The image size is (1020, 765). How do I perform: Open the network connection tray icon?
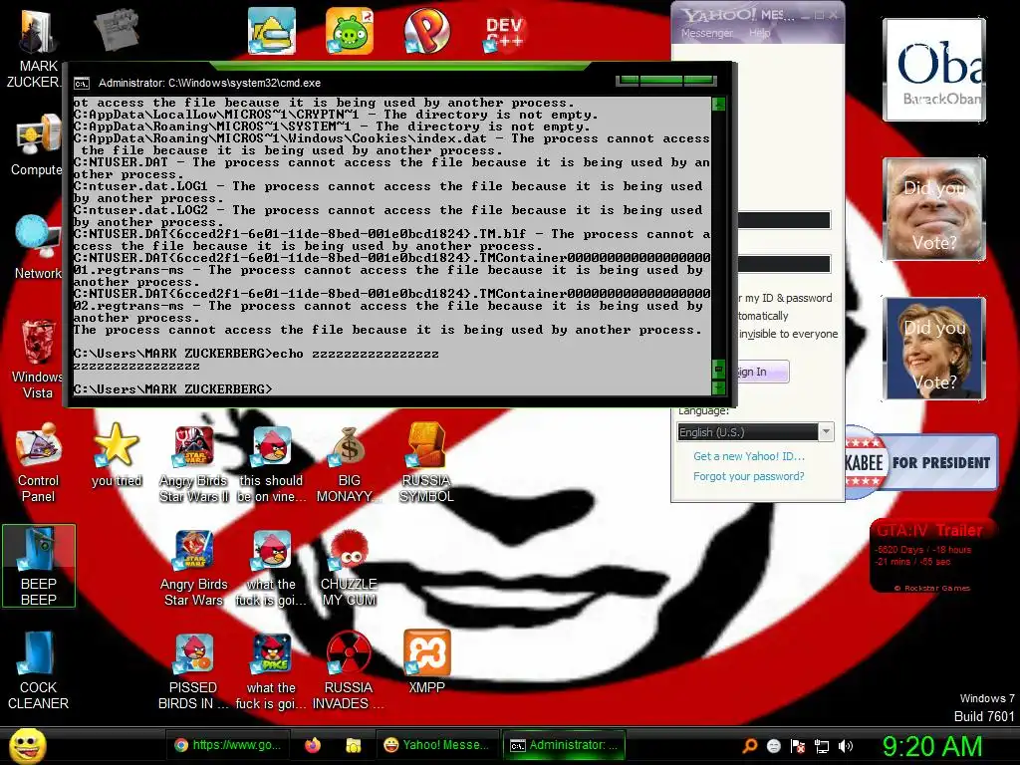[x=822, y=746]
